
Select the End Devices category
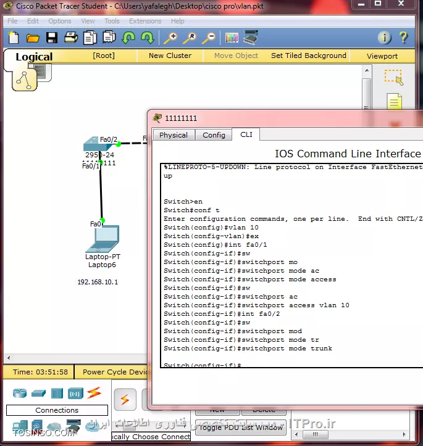tap(20, 426)
